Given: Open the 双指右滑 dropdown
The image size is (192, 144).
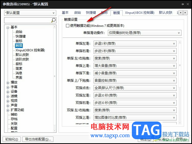Looking at the screenshot, I should click(135, 103).
